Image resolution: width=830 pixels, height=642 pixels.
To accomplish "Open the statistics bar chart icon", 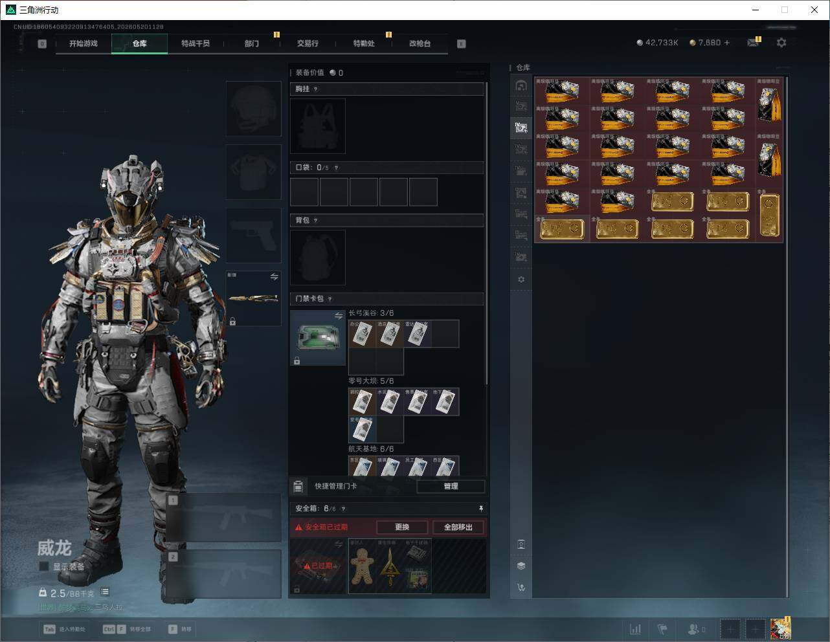I will 636,629.
